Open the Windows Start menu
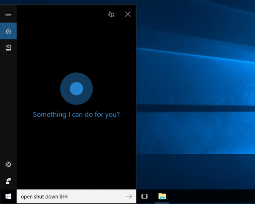Screen dimensions: 255x204 click(x=8, y=196)
